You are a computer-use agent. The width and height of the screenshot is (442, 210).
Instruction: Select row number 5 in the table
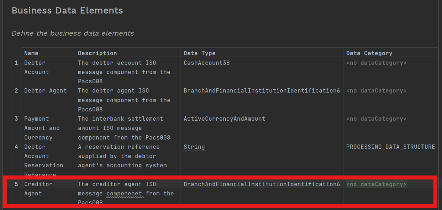click(x=16, y=184)
